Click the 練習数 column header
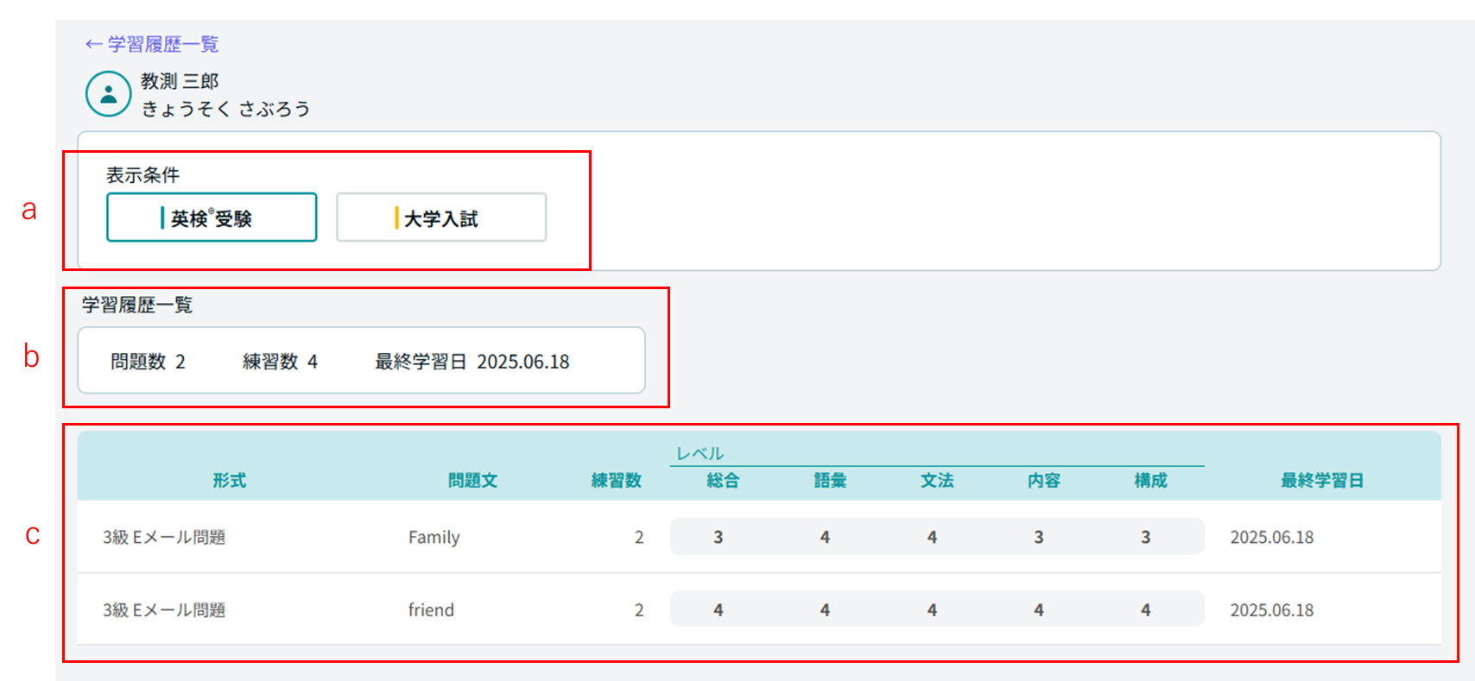1475x681 pixels. click(x=616, y=481)
